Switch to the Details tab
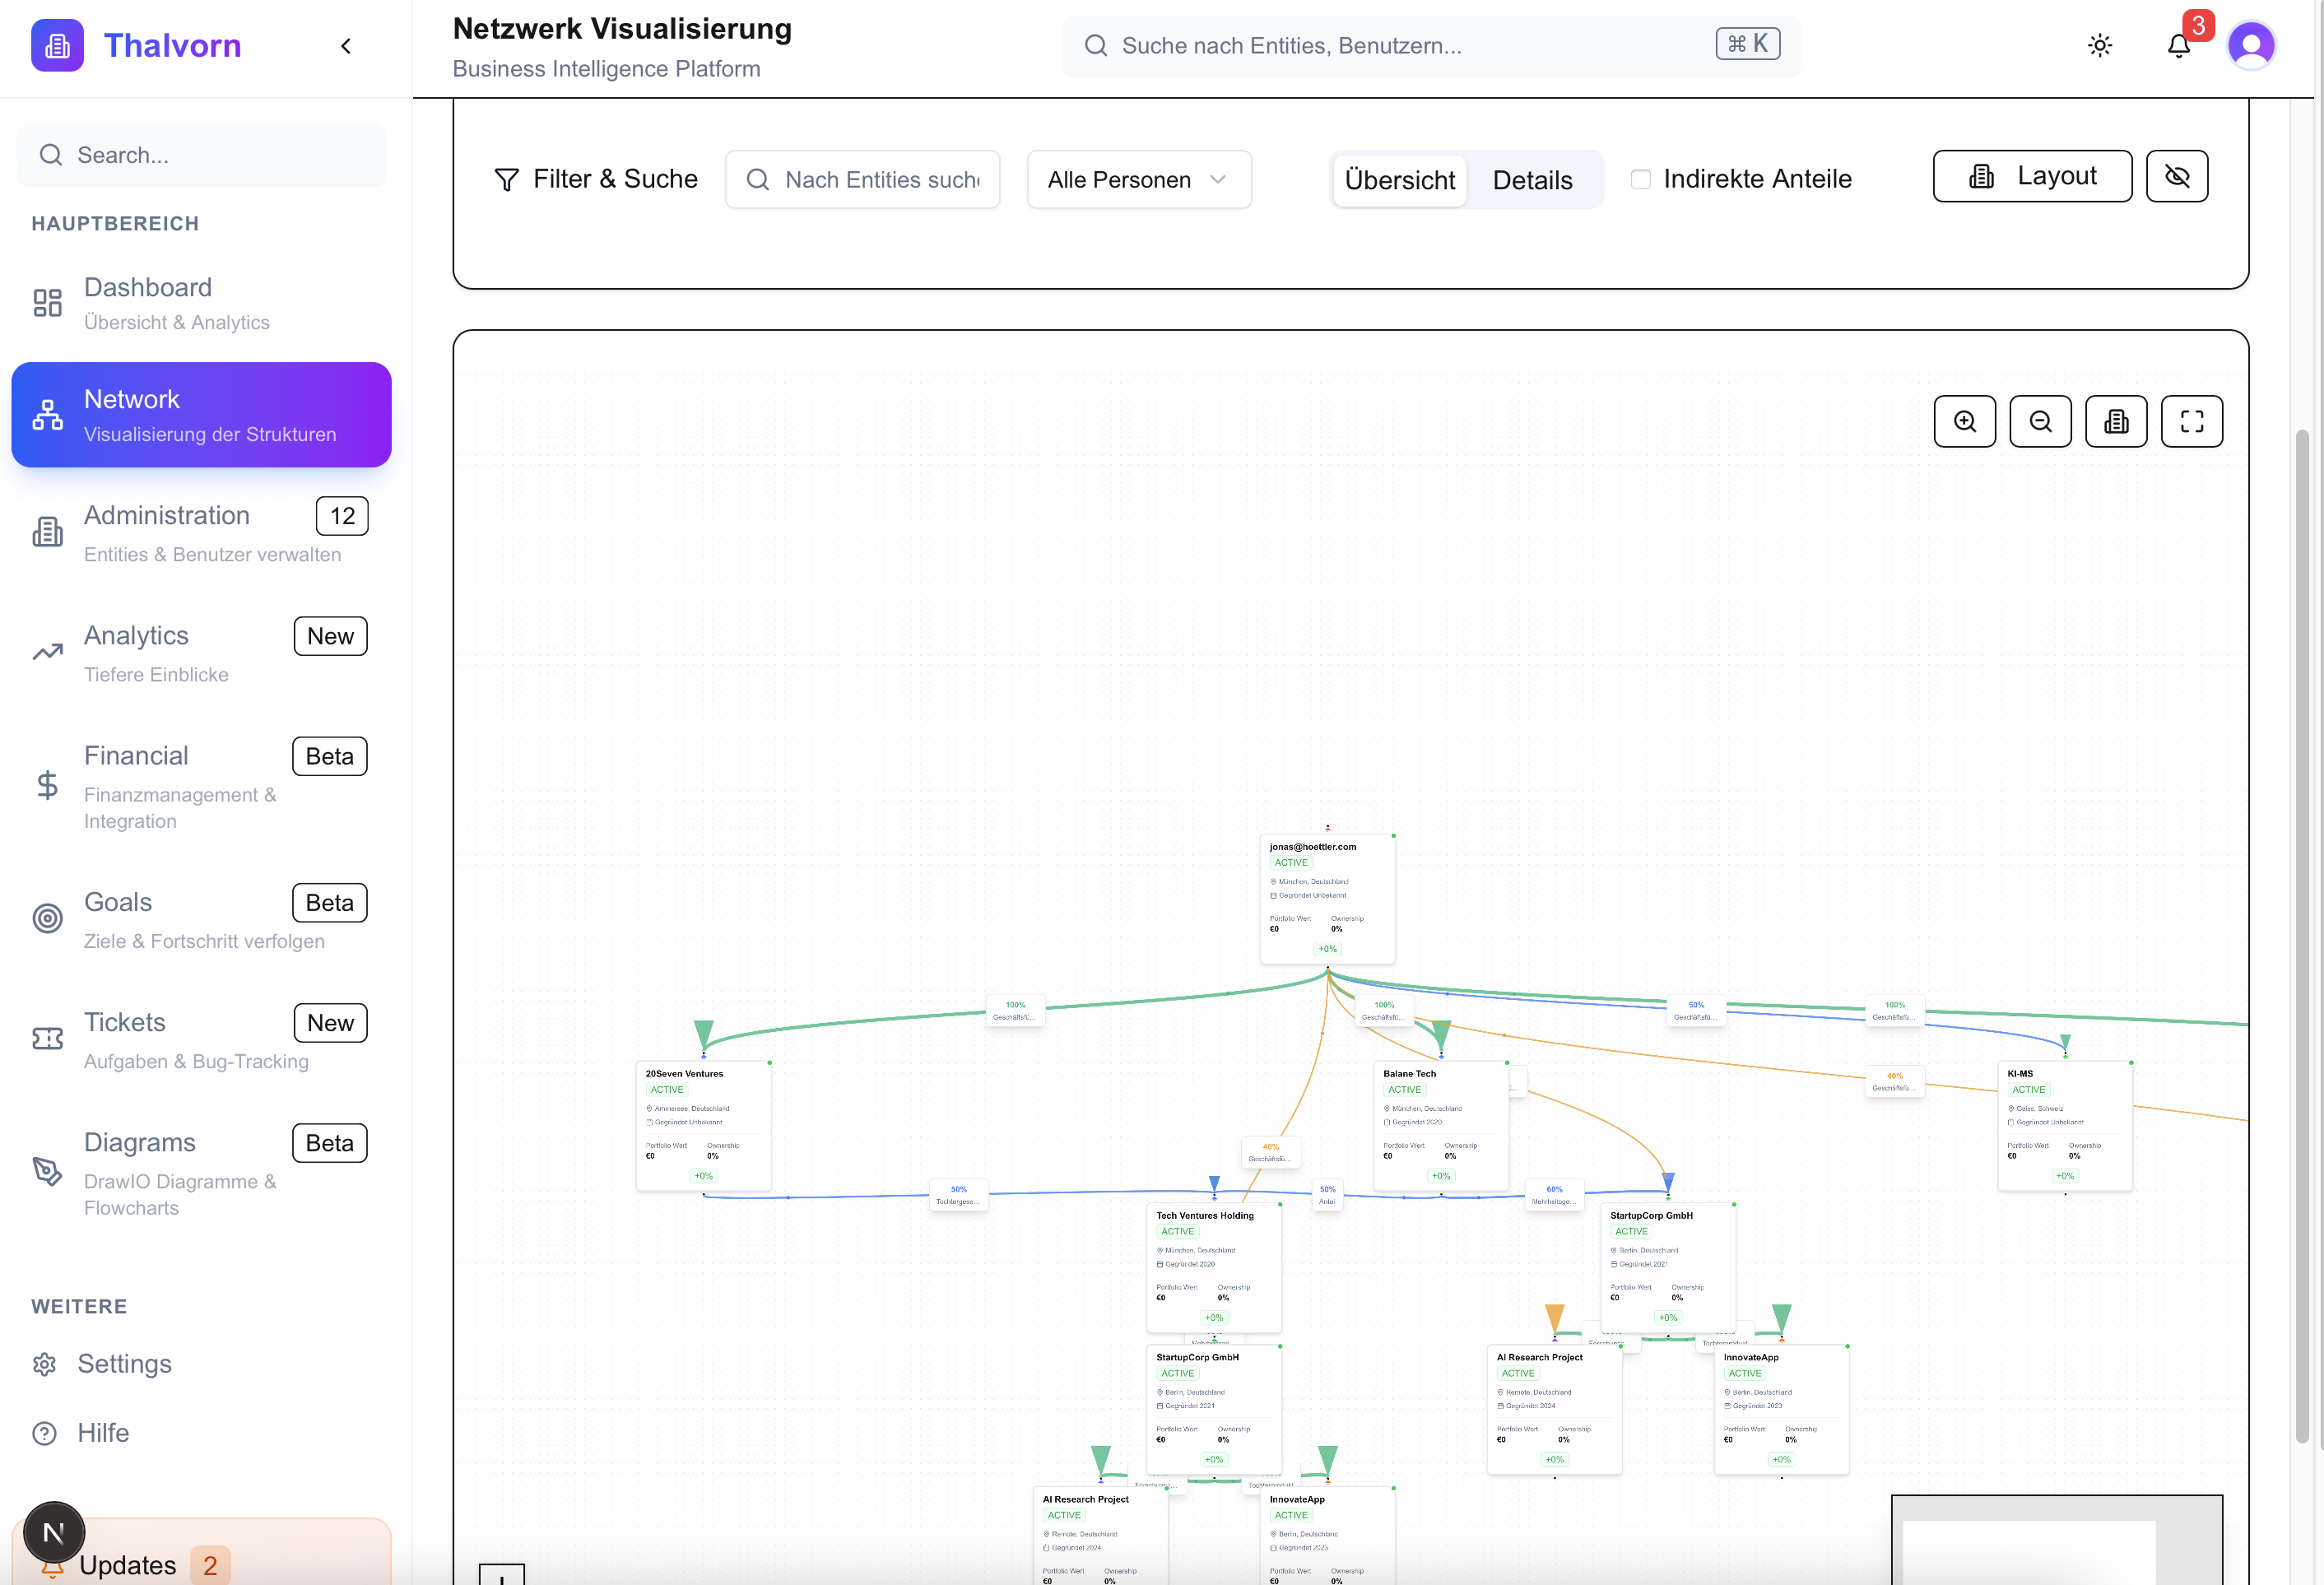This screenshot has height=1585, width=2324. point(1532,180)
